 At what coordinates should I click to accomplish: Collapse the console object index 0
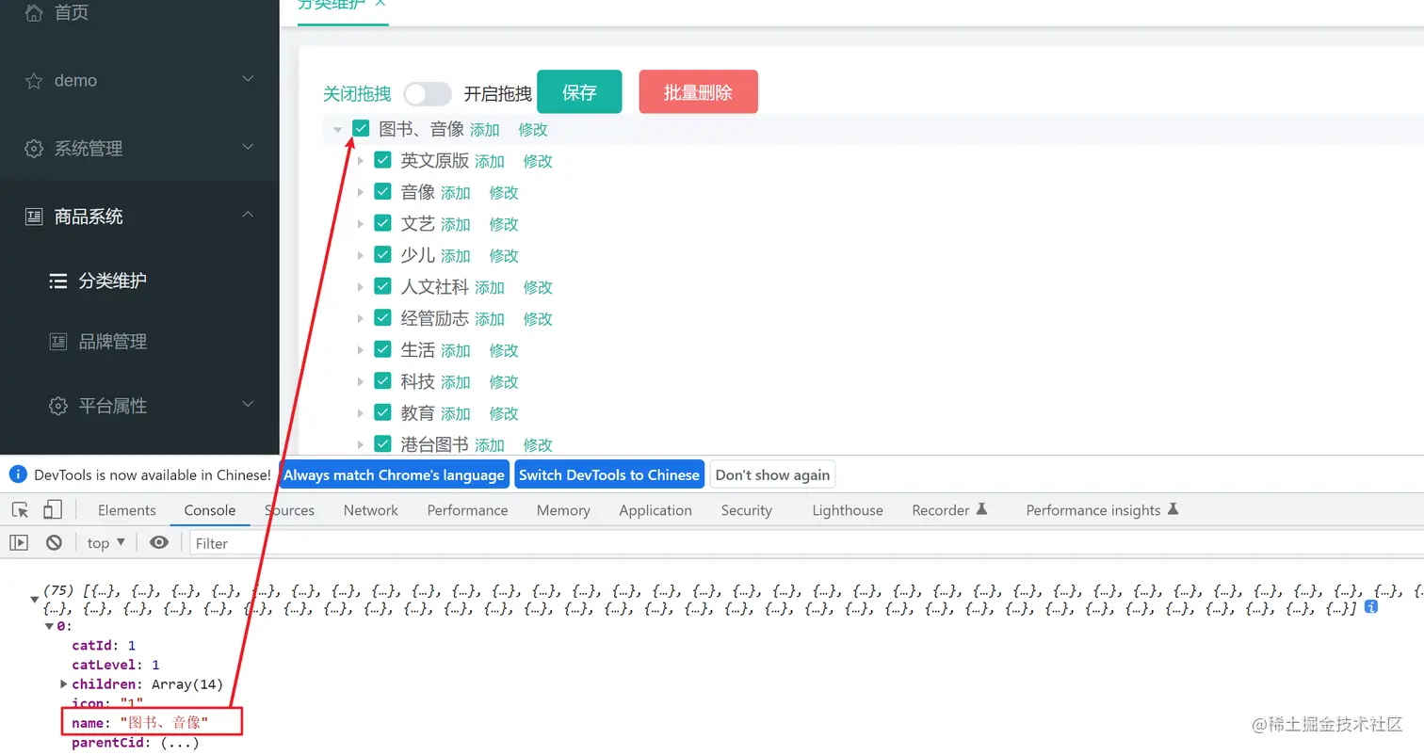(49, 626)
